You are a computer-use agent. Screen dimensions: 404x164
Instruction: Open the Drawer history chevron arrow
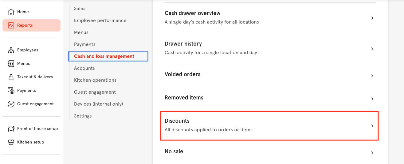tap(372, 49)
